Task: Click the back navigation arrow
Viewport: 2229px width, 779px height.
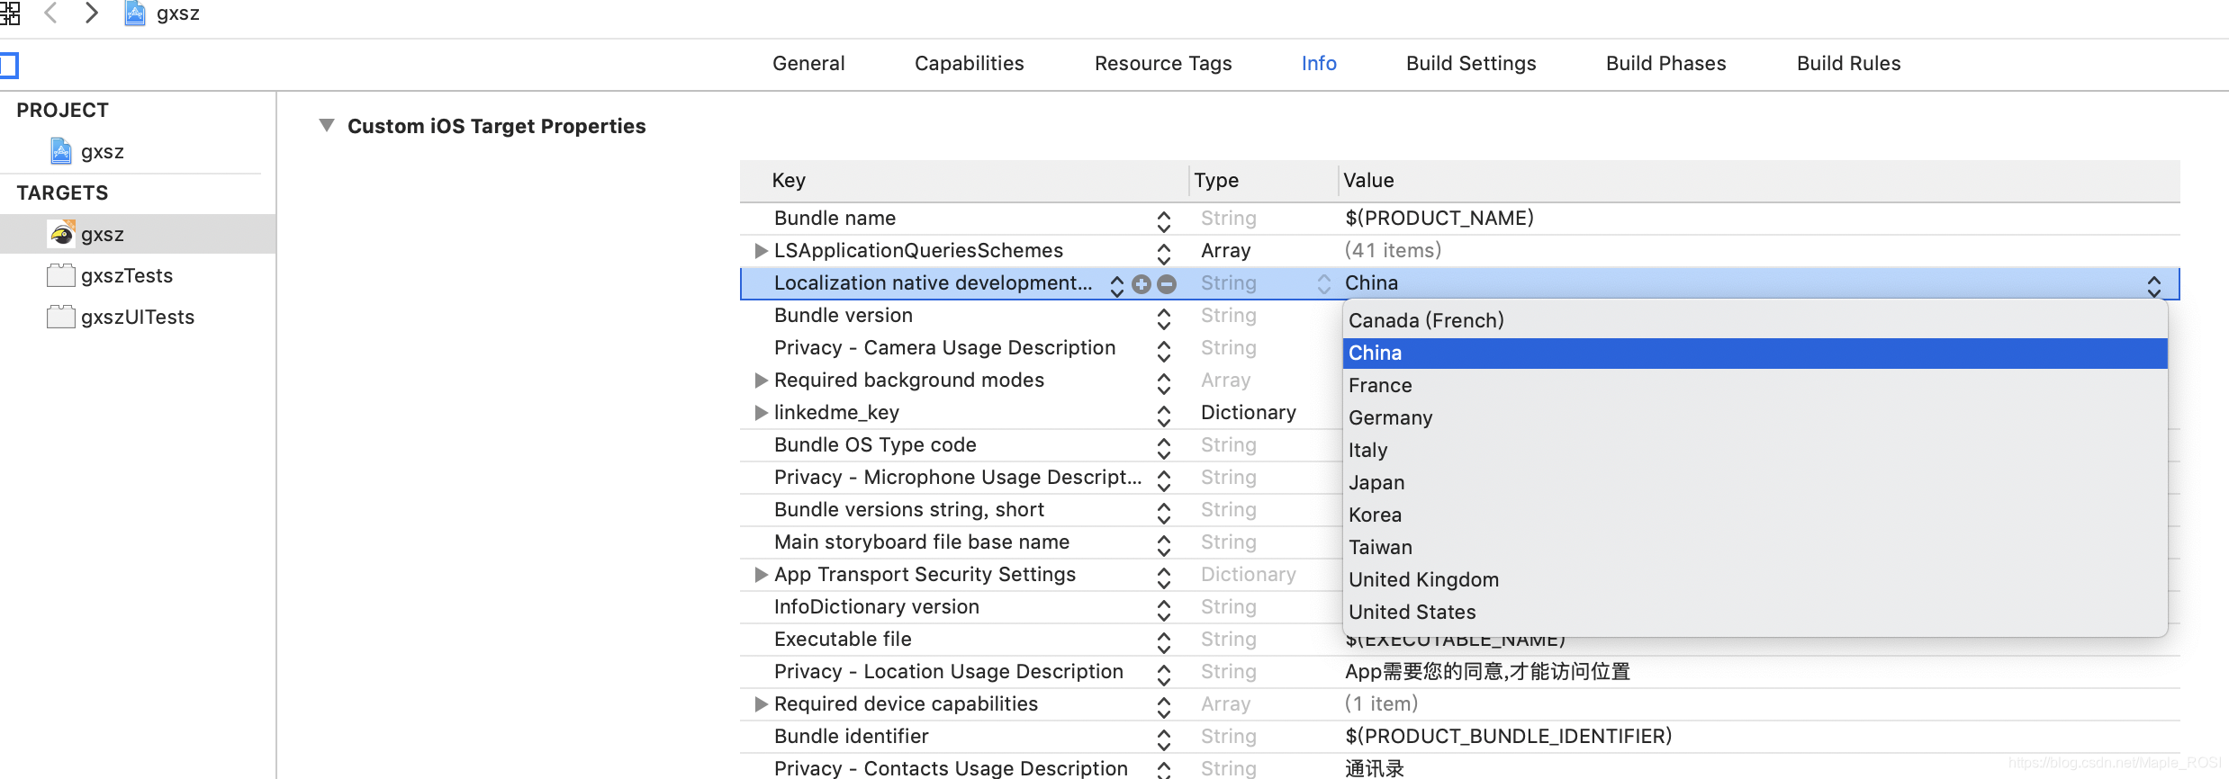Action: tap(51, 13)
